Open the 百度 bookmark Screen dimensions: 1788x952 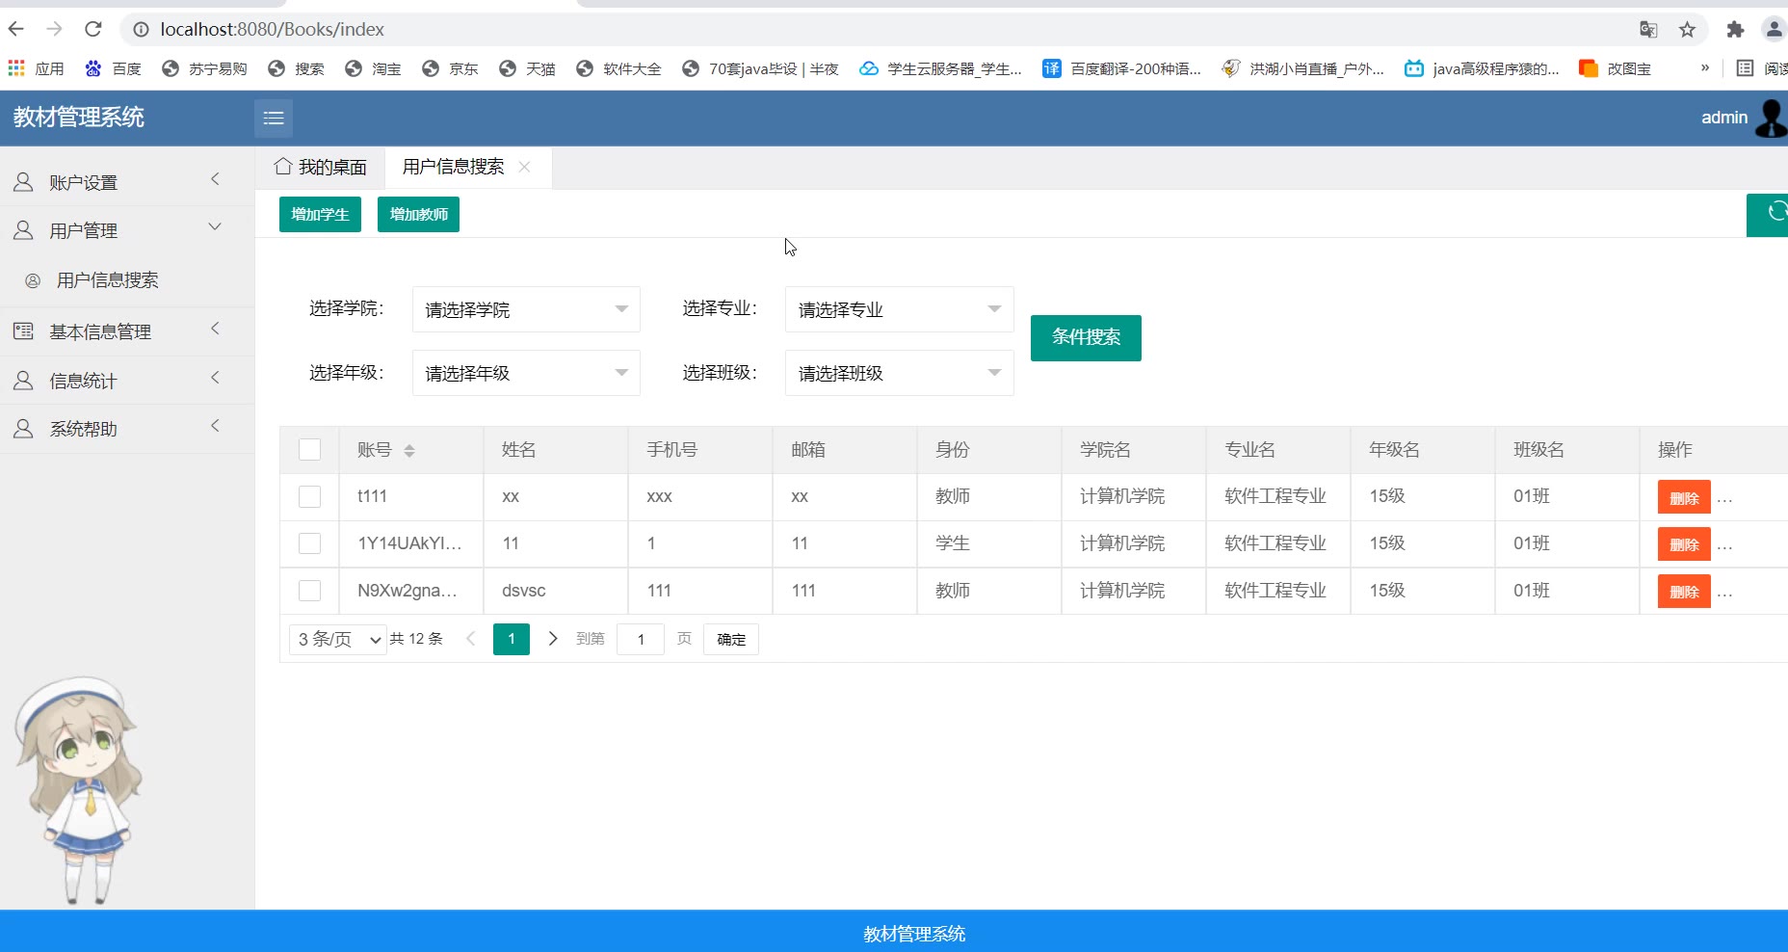[114, 68]
